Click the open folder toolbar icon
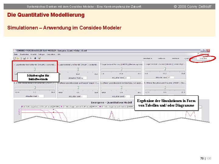The width and height of the screenshot is (219, 164). point(18,58)
